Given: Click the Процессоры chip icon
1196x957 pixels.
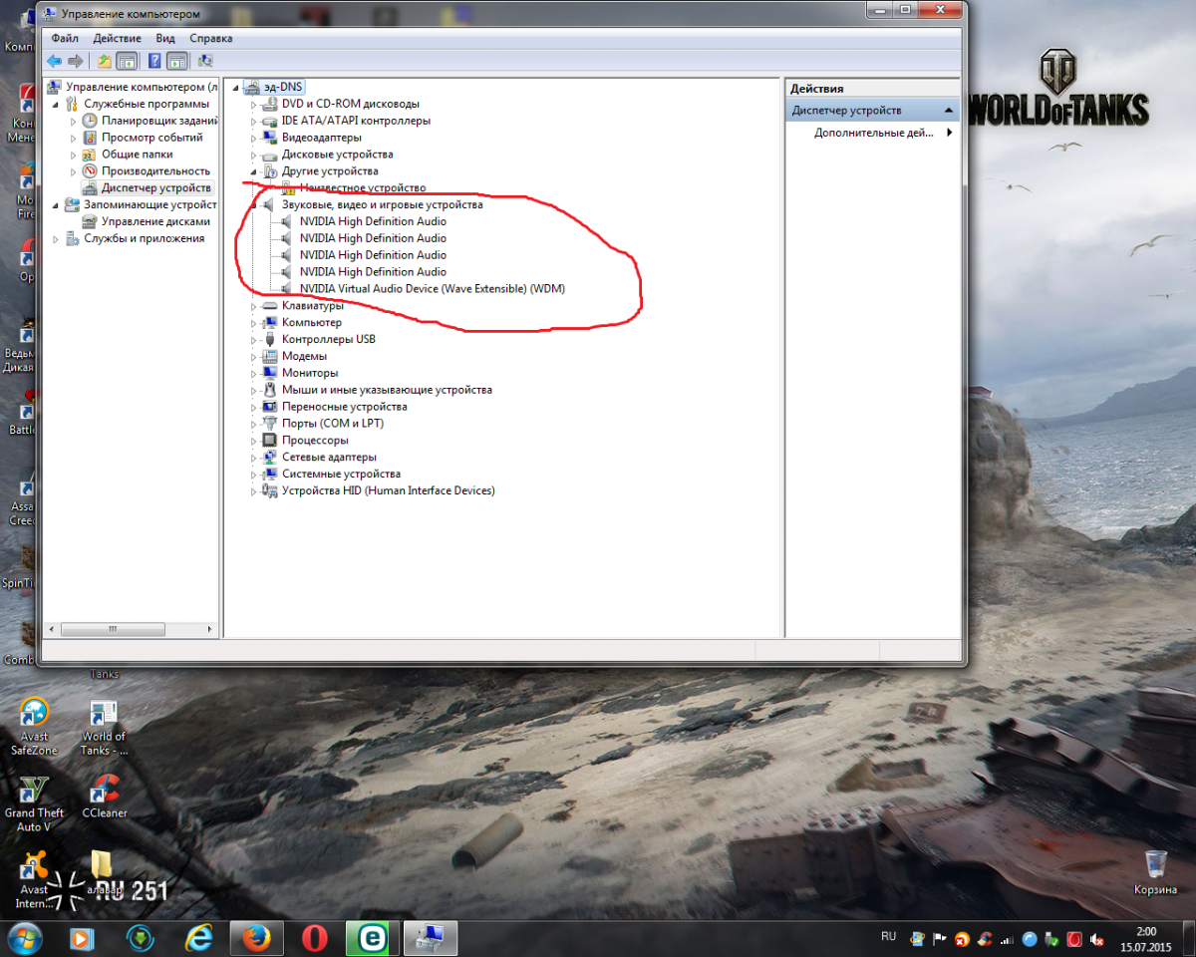Looking at the screenshot, I should pos(269,440).
